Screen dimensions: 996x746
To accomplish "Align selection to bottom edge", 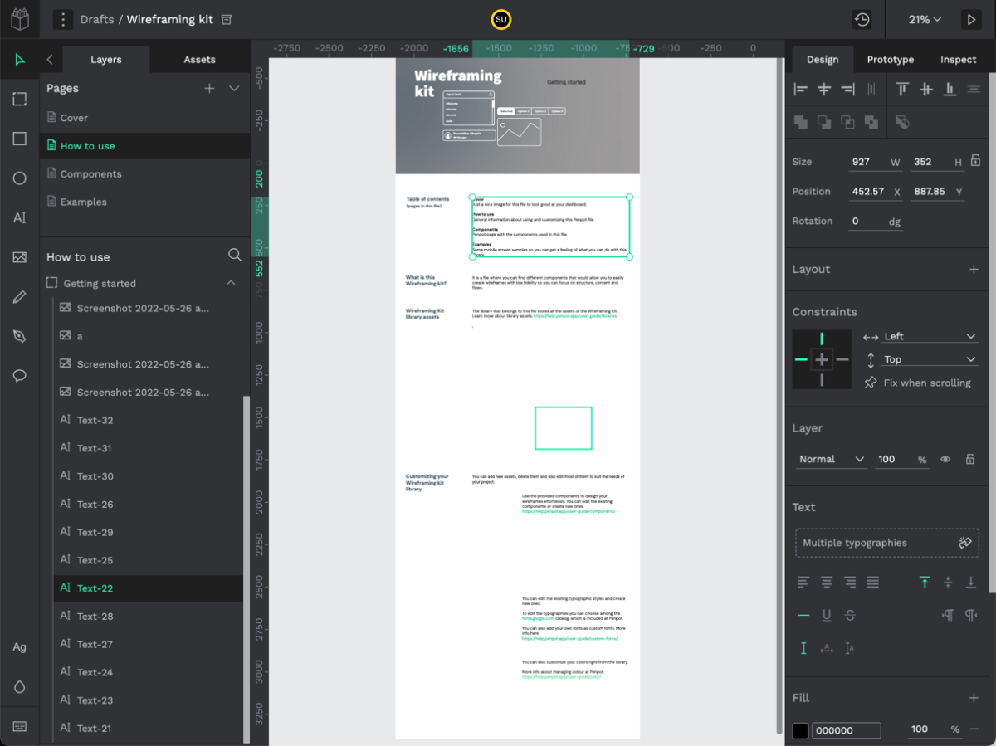I will [950, 90].
